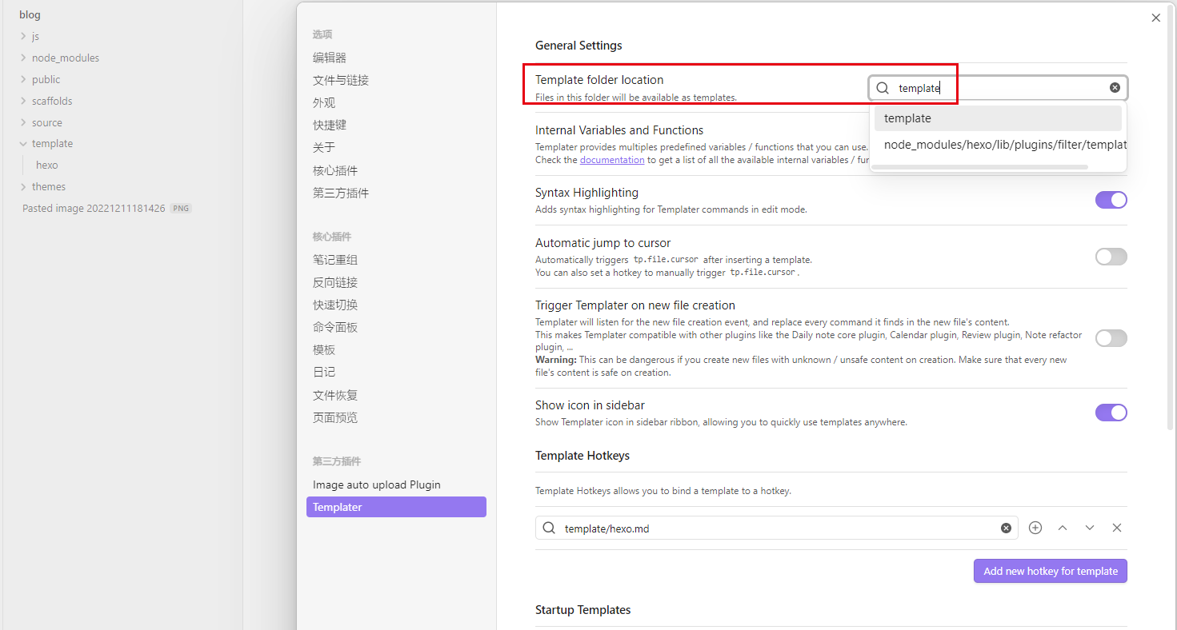This screenshot has height=630, width=1177.
Task: Enable Automatic jump to cursor
Action: [x=1111, y=256]
